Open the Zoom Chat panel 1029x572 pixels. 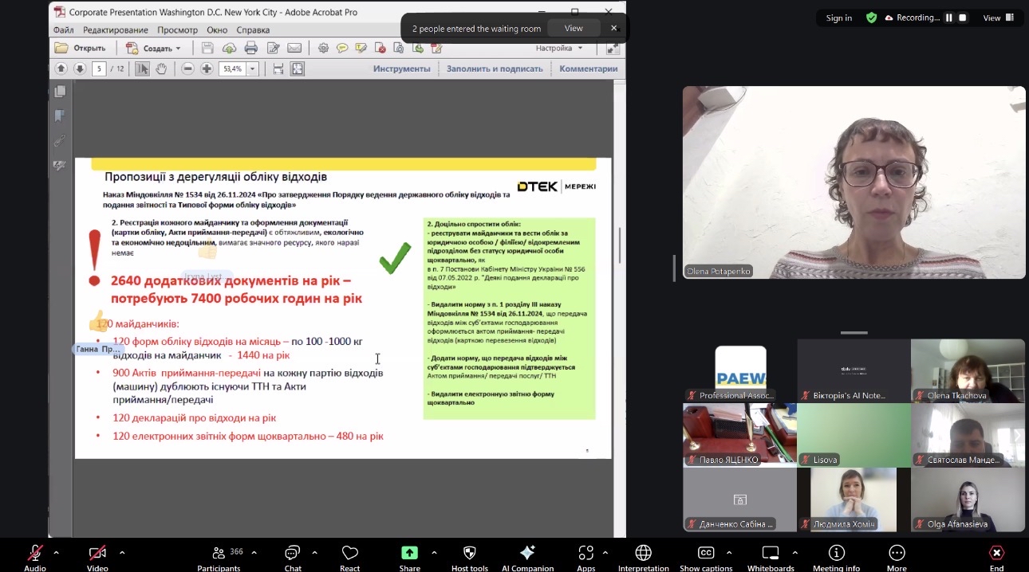pyautogui.click(x=293, y=554)
